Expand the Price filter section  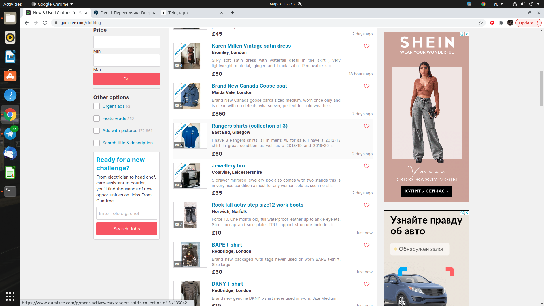coord(99,30)
